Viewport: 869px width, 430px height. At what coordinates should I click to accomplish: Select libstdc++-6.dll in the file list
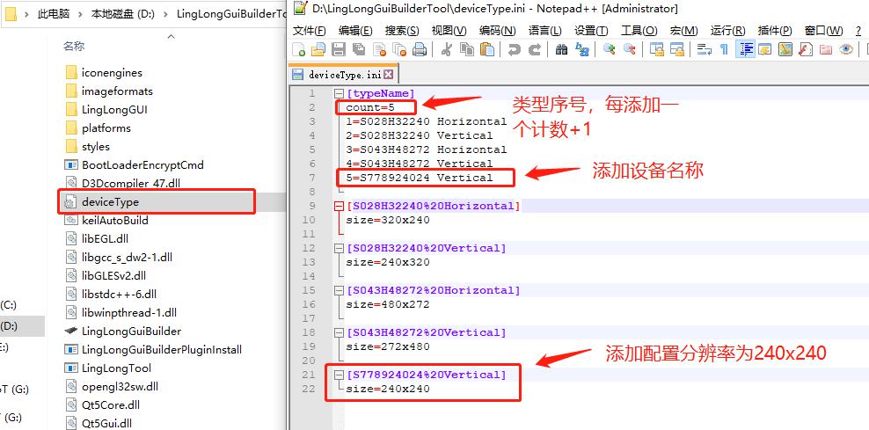pyautogui.click(x=119, y=295)
